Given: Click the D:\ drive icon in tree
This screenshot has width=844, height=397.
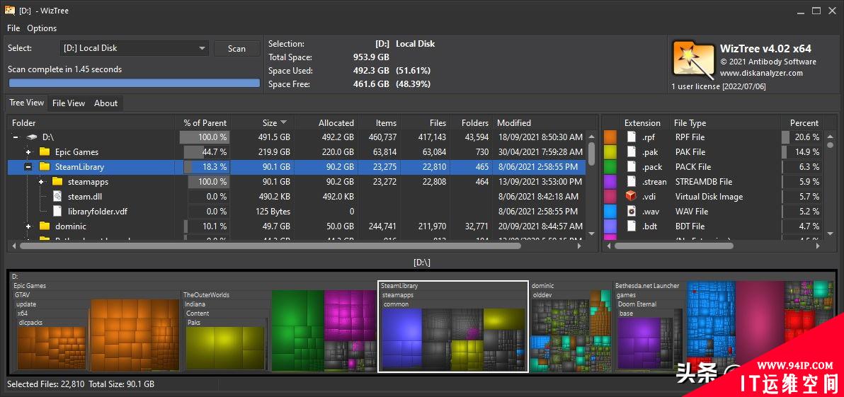Looking at the screenshot, I should click(x=32, y=137).
